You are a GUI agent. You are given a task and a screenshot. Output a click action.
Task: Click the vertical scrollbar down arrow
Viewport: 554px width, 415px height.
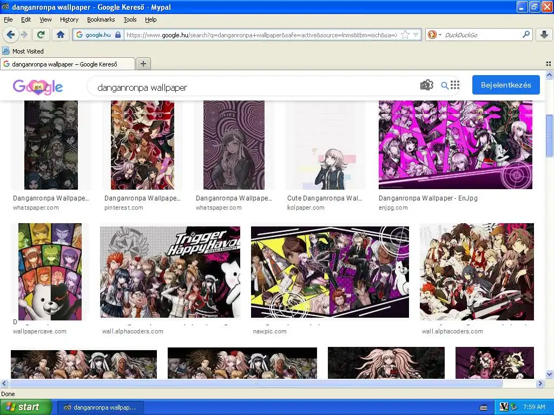point(549,374)
